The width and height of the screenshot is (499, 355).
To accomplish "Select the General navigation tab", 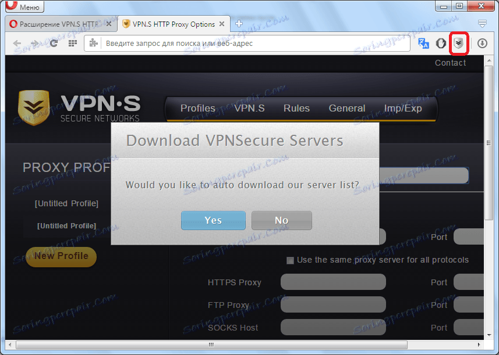I will click(346, 108).
